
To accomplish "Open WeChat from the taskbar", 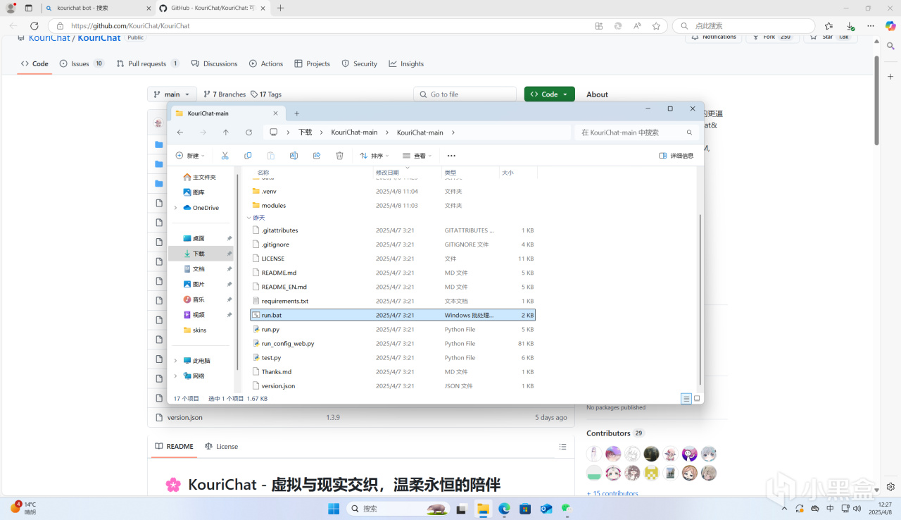I will [567, 509].
